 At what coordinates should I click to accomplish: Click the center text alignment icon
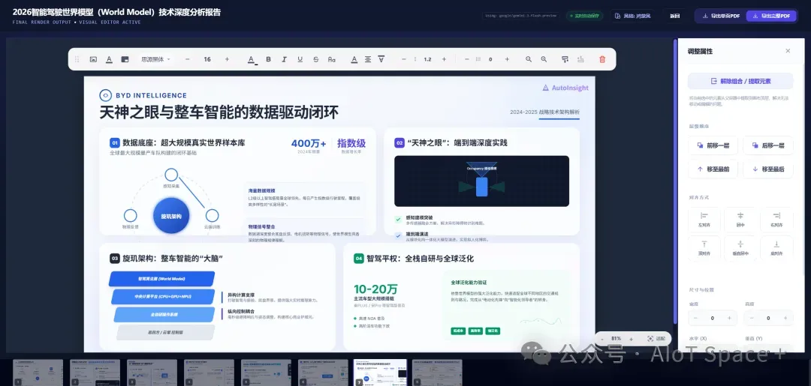click(x=368, y=59)
